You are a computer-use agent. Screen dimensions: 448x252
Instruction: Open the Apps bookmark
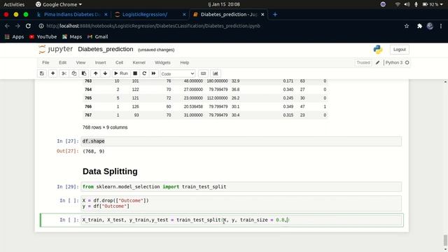14,37
